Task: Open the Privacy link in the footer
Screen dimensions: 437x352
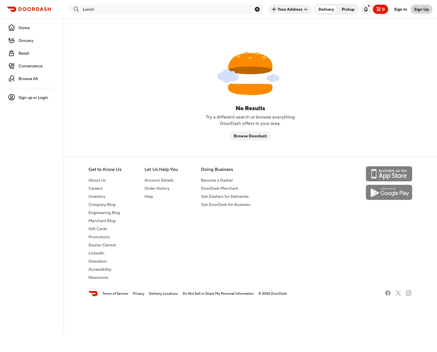Action: coord(138,294)
